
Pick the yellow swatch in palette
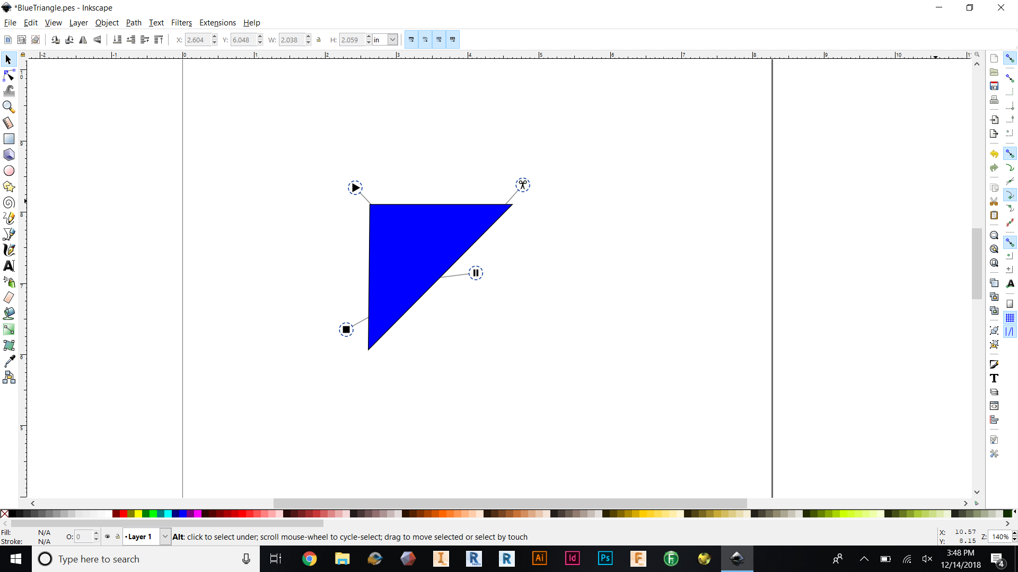[x=138, y=514]
